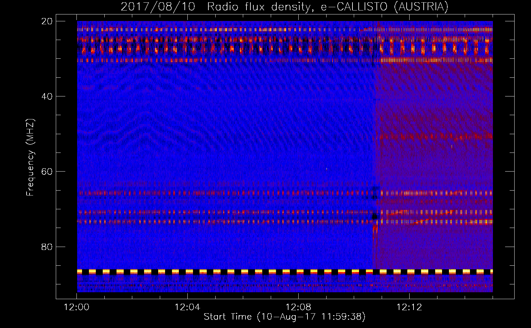
Task: Click the y-axis tick label "80"
Action: click(47, 247)
